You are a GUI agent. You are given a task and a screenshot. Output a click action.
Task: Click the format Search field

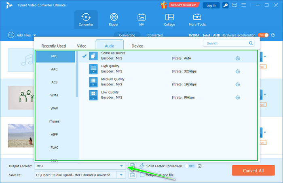pos(228,43)
